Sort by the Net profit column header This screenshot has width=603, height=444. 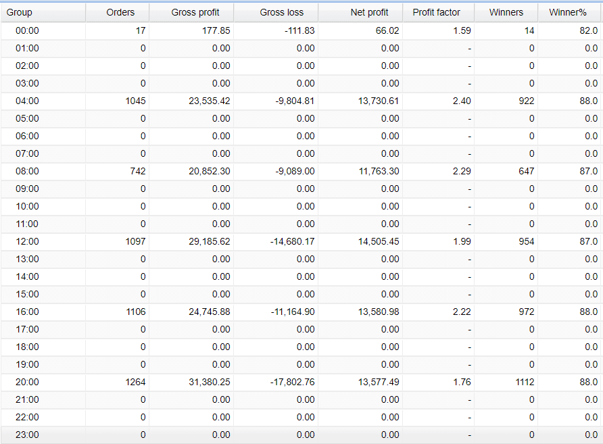[x=370, y=12]
